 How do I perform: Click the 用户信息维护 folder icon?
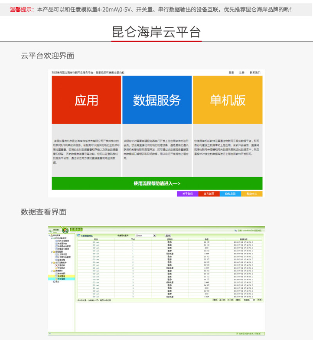tap(54, 263)
